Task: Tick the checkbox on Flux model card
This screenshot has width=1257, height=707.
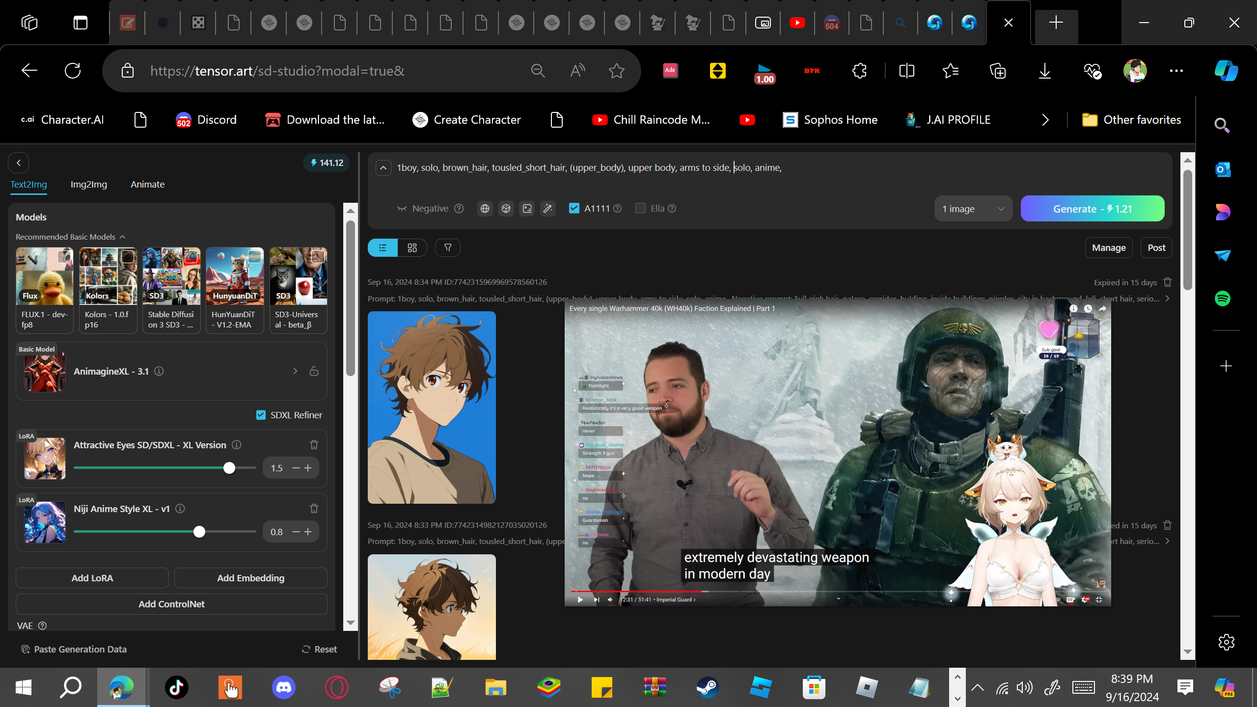Action: click(x=64, y=256)
